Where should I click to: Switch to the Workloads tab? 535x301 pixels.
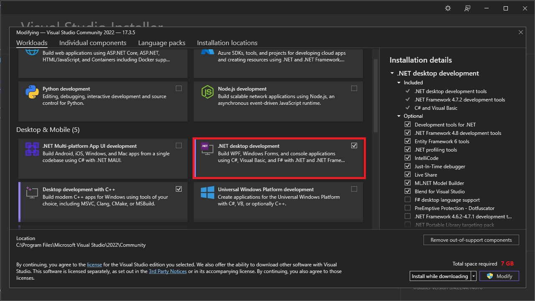pos(32,43)
